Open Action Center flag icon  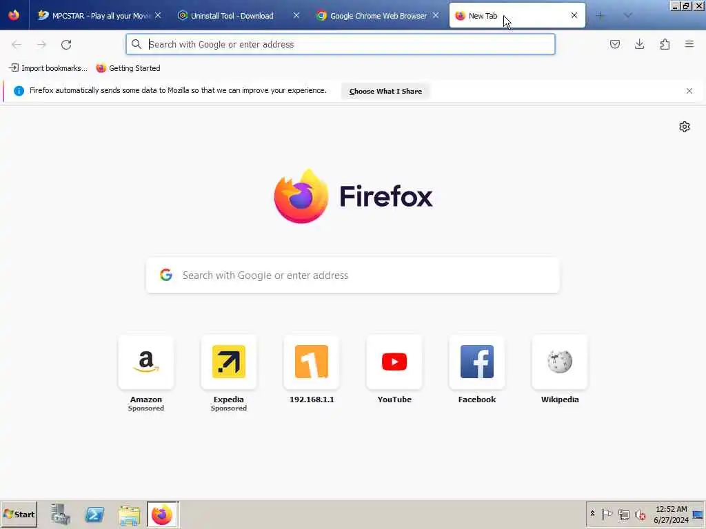tap(607, 514)
